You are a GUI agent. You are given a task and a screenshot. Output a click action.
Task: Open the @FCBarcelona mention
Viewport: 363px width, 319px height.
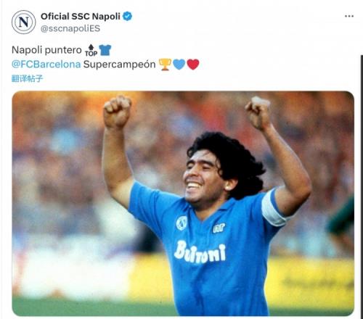click(x=46, y=65)
